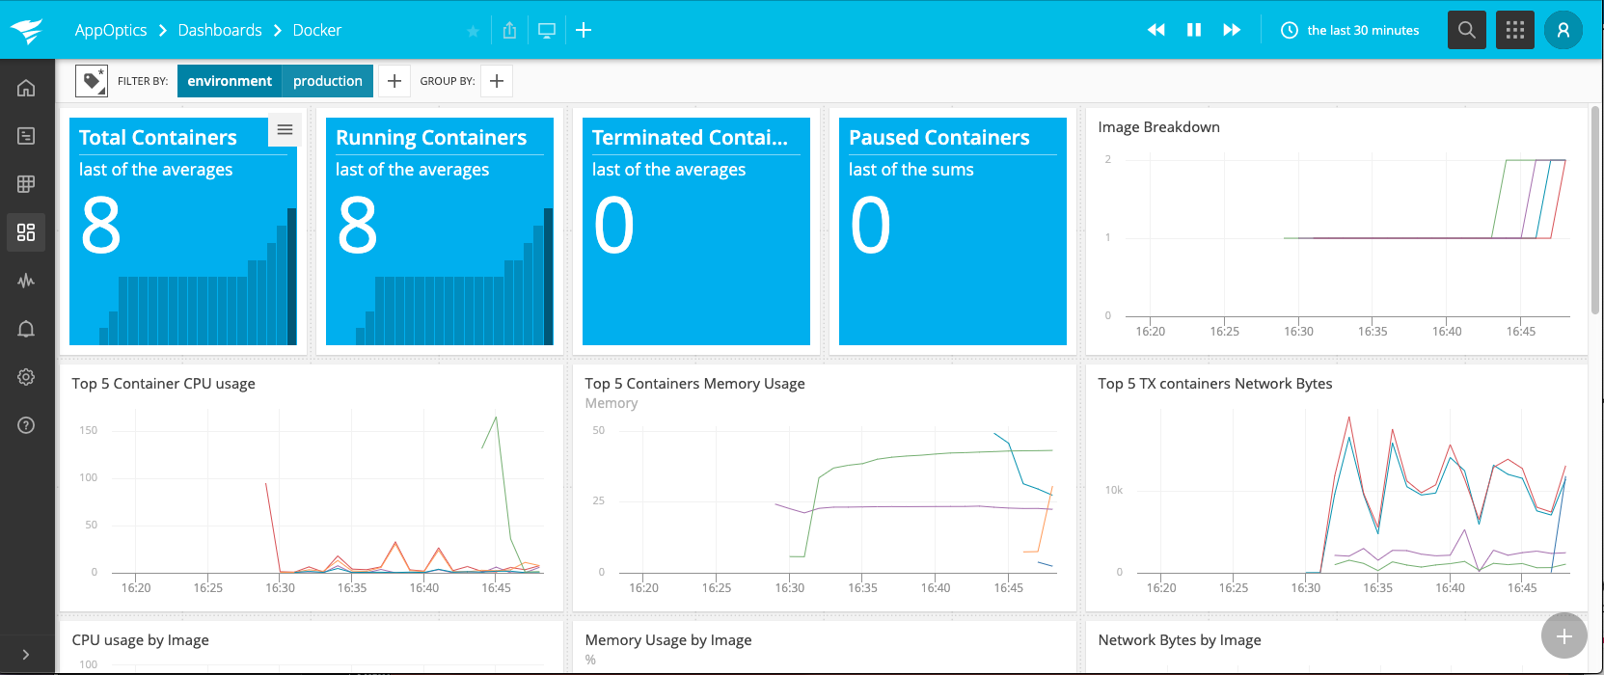
Task: Enter fullscreen presentation mode icon
Action: tap(547, 30)
